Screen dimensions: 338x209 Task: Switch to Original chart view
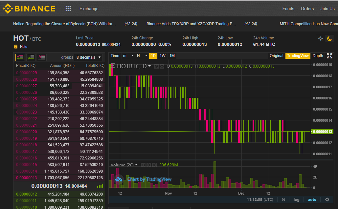coord(276,56)
